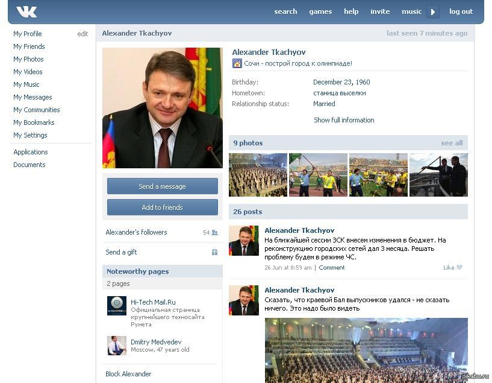The width and height of the screenshot is (492, 383).
Task: Open search in the top bar
Action: click(285, 11)
